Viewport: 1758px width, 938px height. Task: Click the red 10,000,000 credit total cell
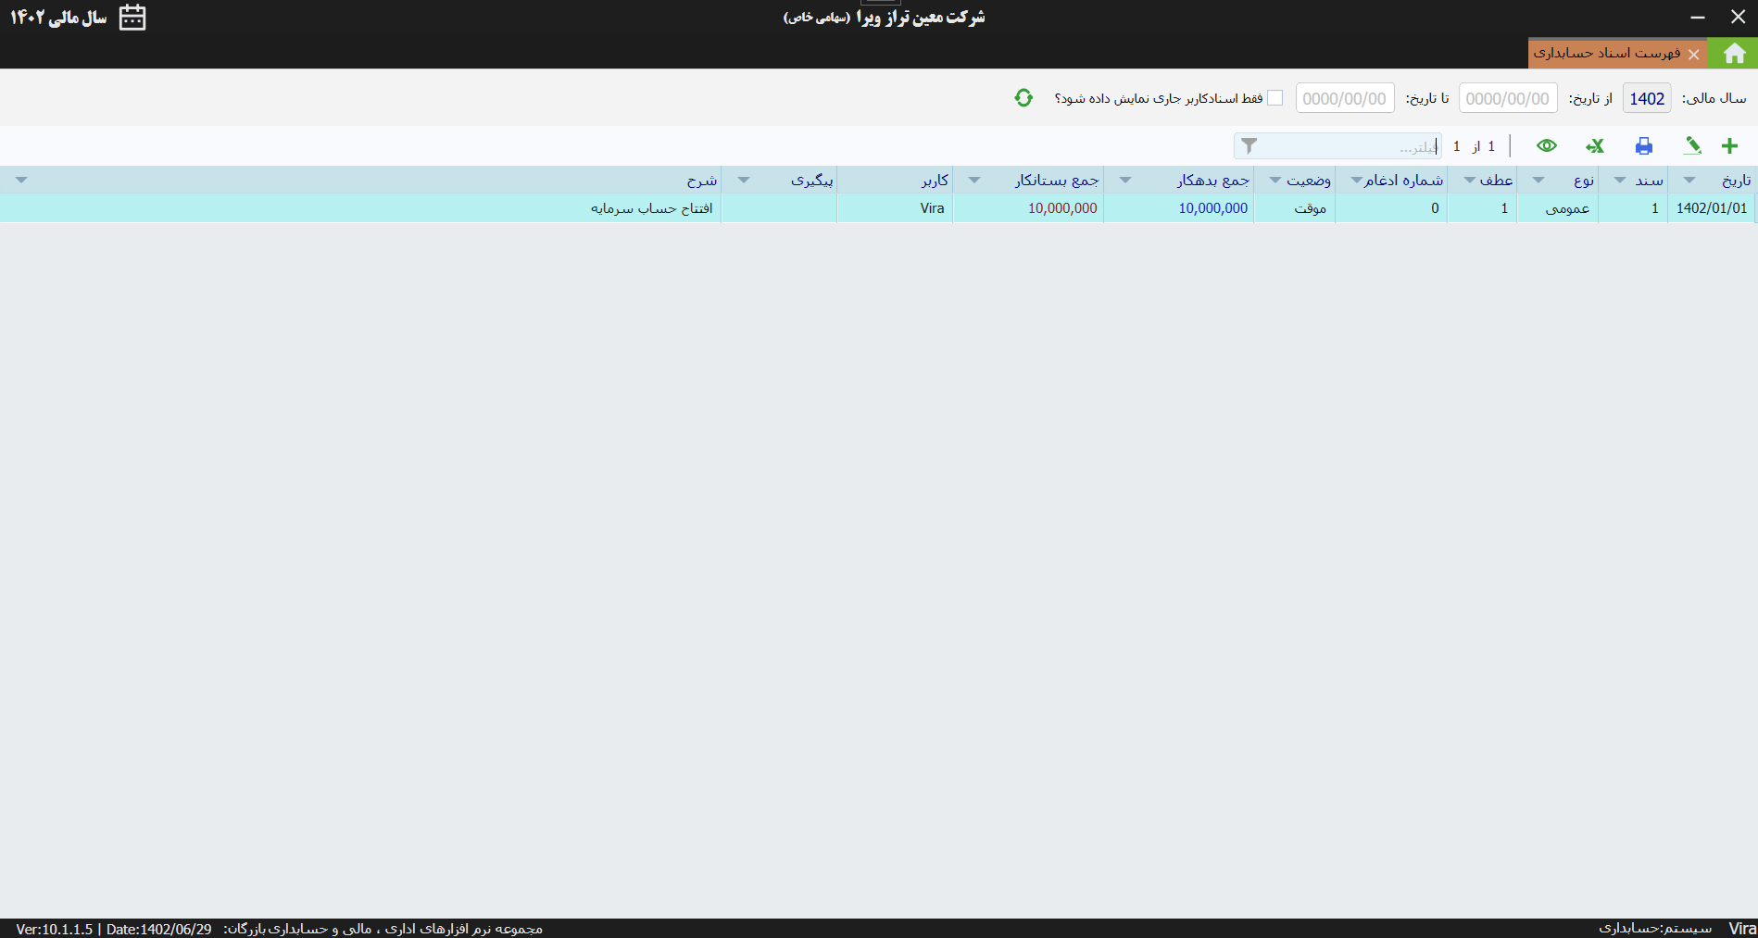[x=1028, y=208]
